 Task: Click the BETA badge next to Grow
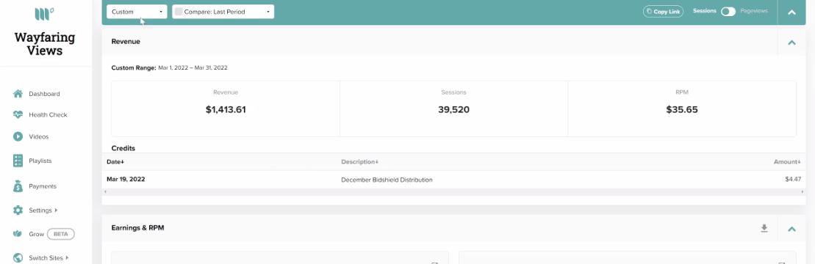click(x=61, y=234)
